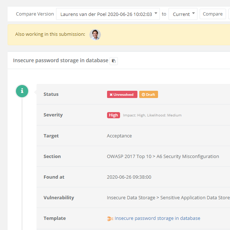Click the green info timeline icon
This screenshot has width=230, height=230.
point(22,91)
